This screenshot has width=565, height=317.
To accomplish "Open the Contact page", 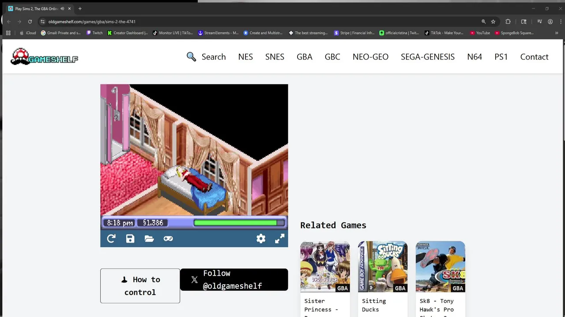I will pyautogui.click(x=534, y=57).
